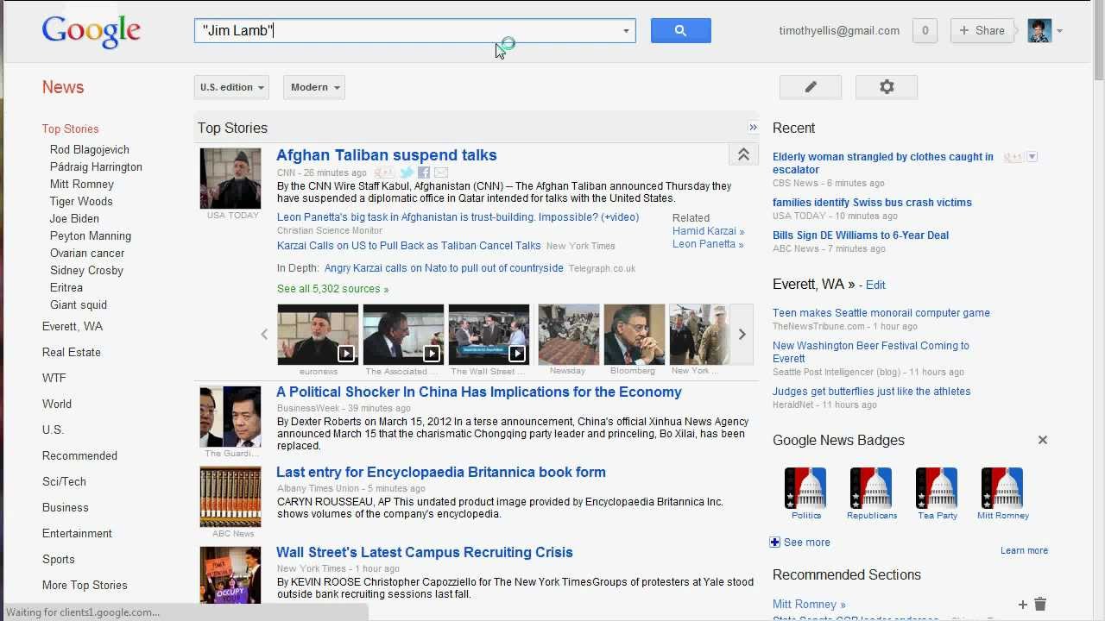The height and width of the screenshot is (621, 1105).
Task: Click the Share button
Action: pos(982,31)
